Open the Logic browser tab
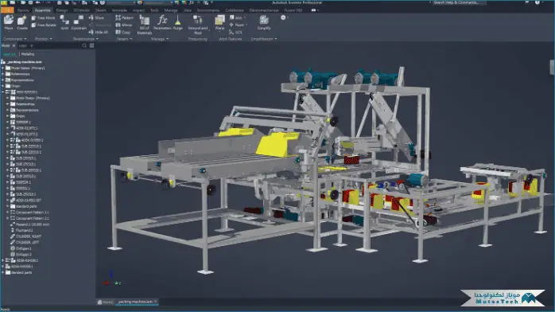 22,45
